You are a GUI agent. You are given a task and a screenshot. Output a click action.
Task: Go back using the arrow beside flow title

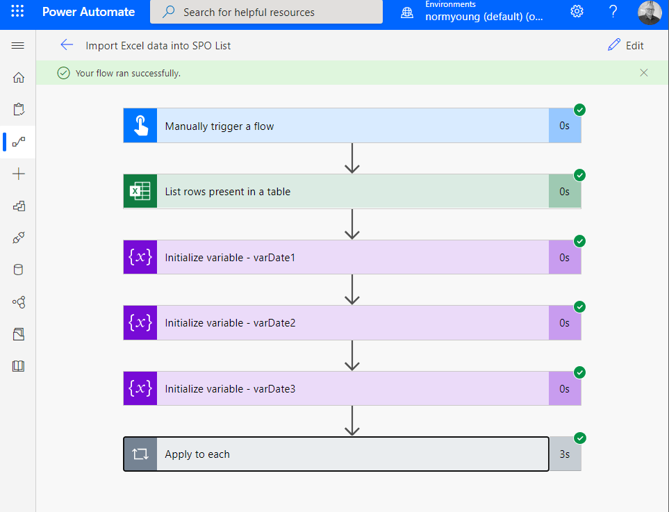coord(66,45)
